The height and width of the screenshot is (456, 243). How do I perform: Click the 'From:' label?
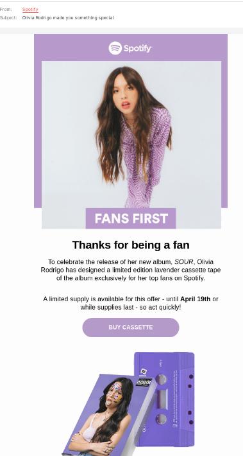(x=6, y=9)
